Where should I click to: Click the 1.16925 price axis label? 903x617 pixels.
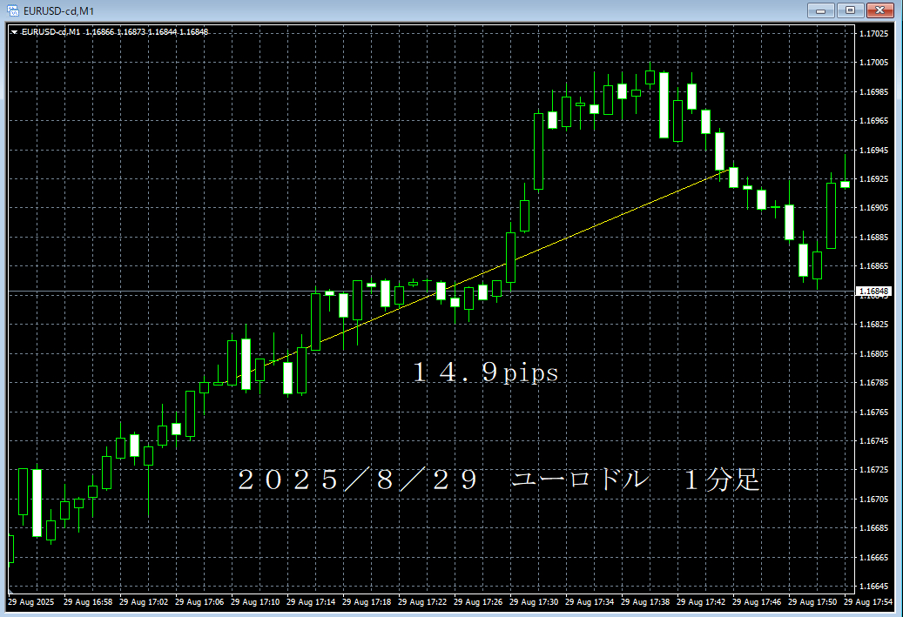tap(873, 179)
